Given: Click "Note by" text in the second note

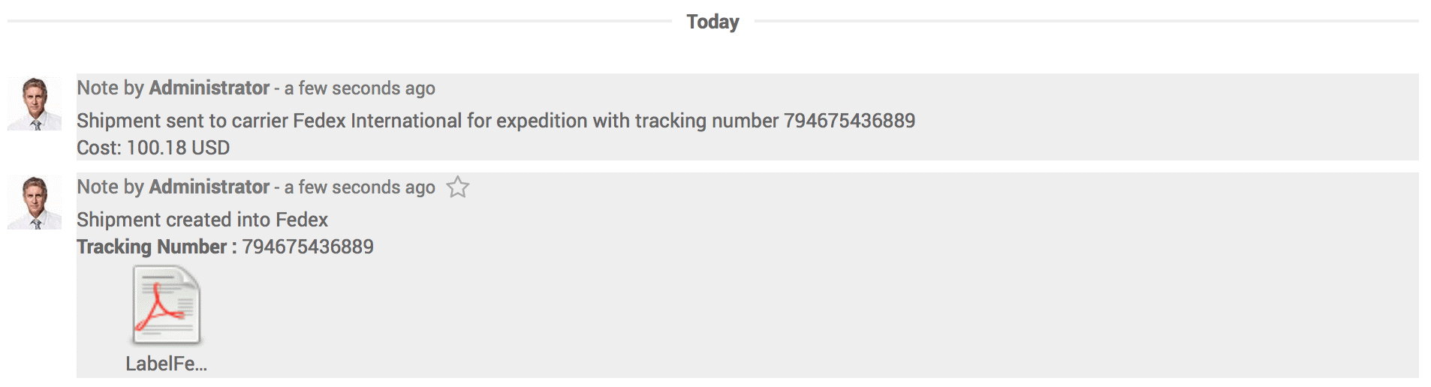Looking at the screenshot, I should [110, 187].
